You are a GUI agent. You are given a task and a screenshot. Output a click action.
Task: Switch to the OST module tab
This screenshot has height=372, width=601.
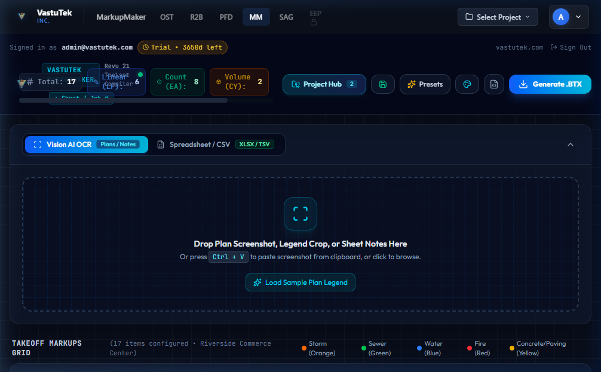click(x=167, y=17)
